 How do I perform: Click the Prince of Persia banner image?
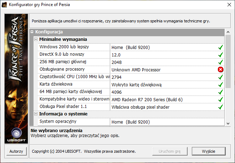point(16,78)
